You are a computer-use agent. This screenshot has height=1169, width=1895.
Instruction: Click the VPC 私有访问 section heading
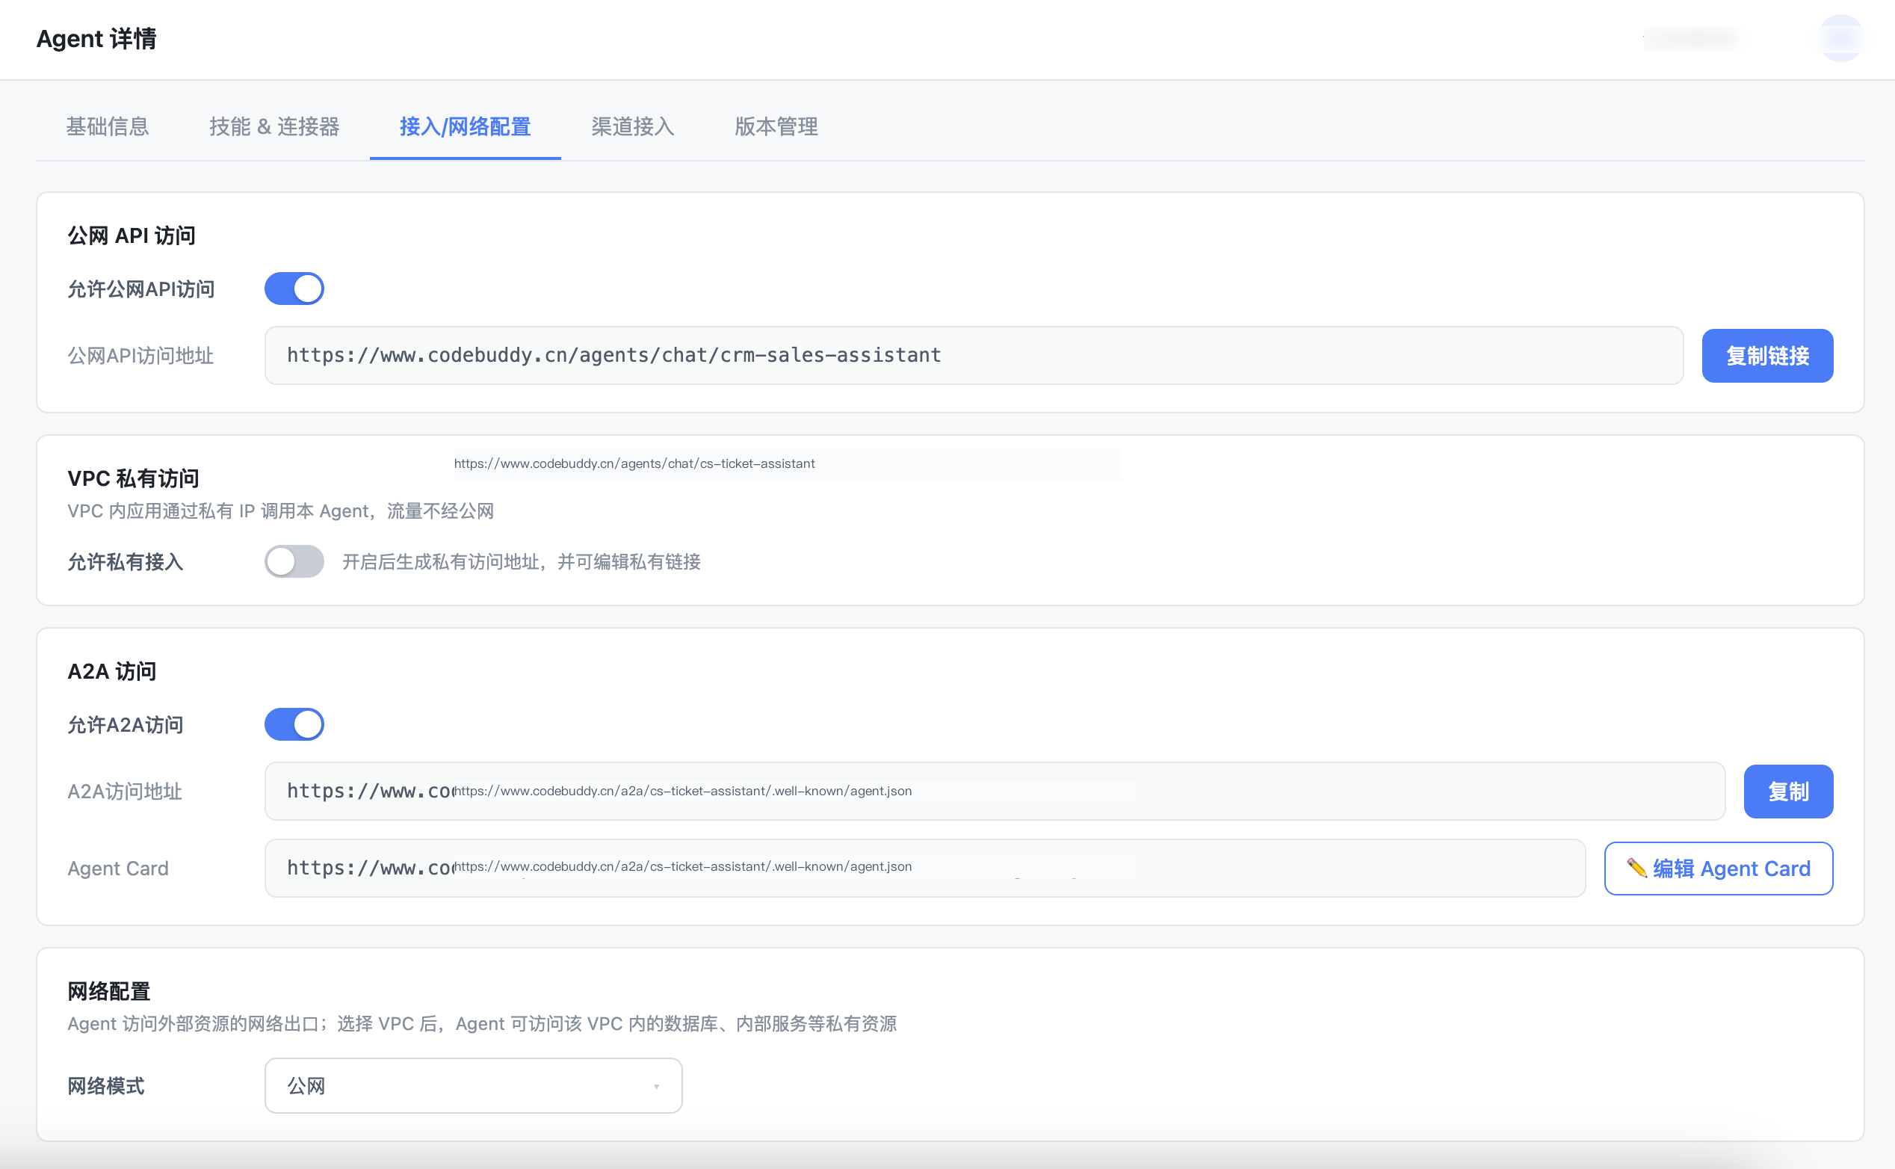click(x=133, y=478)
